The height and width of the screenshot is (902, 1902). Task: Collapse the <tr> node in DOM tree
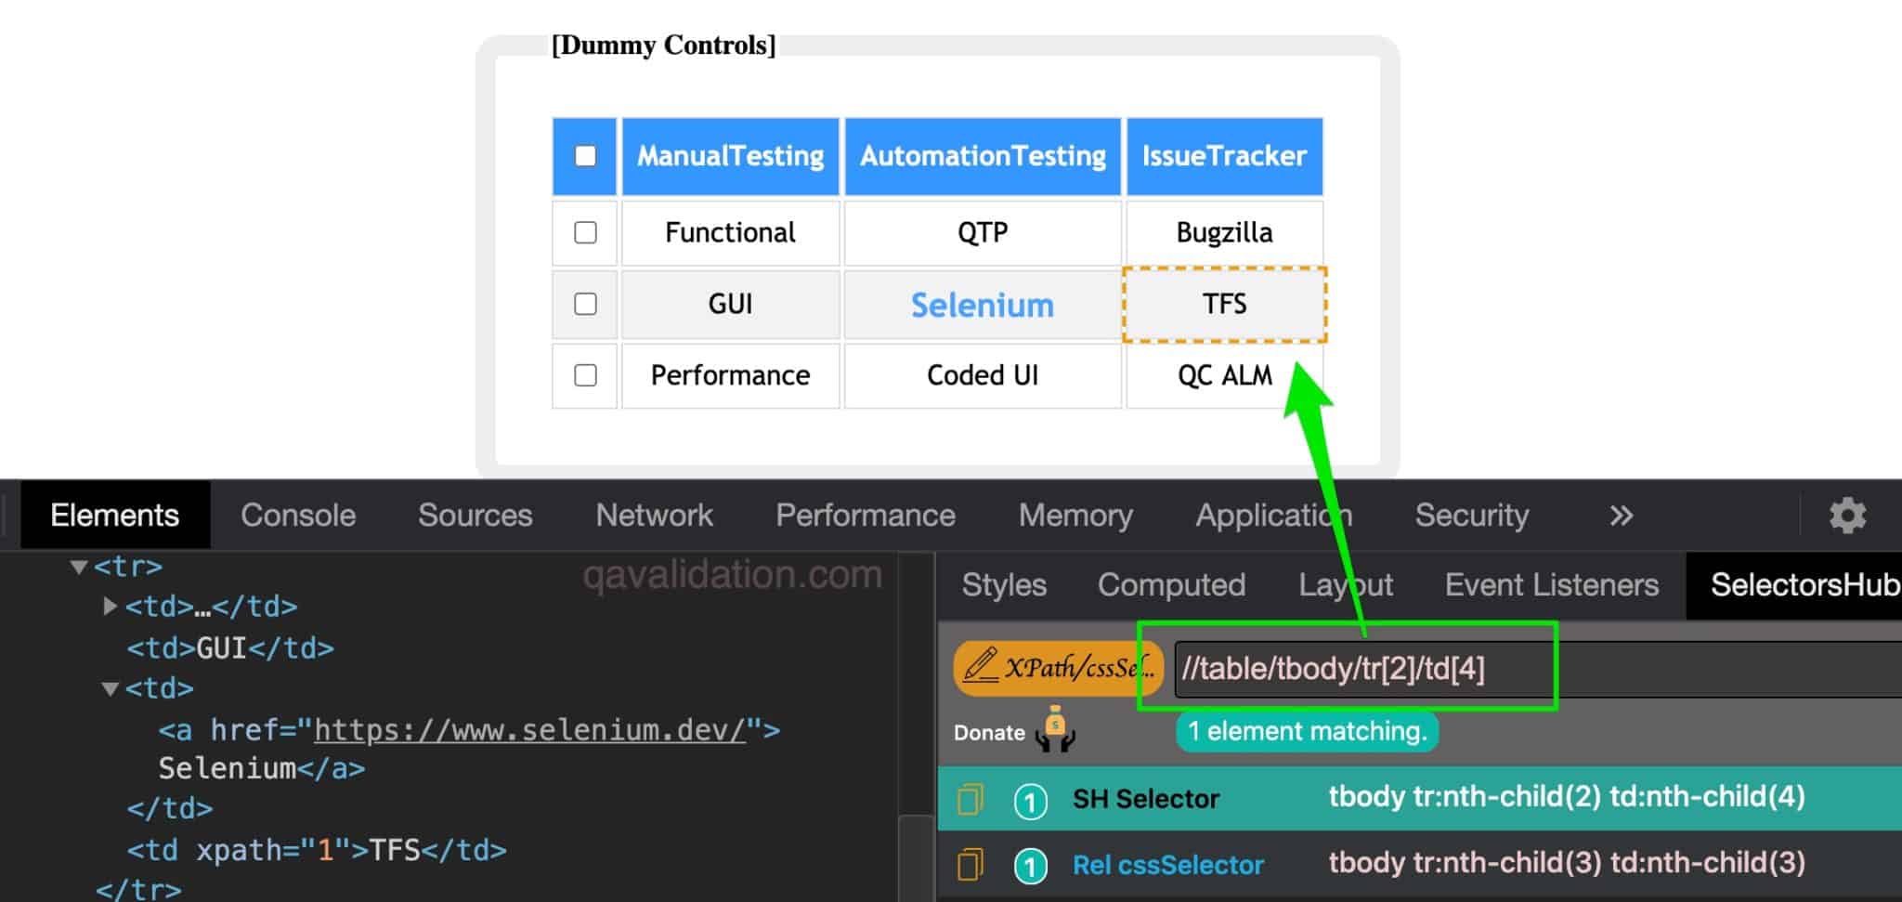(x=79, y=567)
